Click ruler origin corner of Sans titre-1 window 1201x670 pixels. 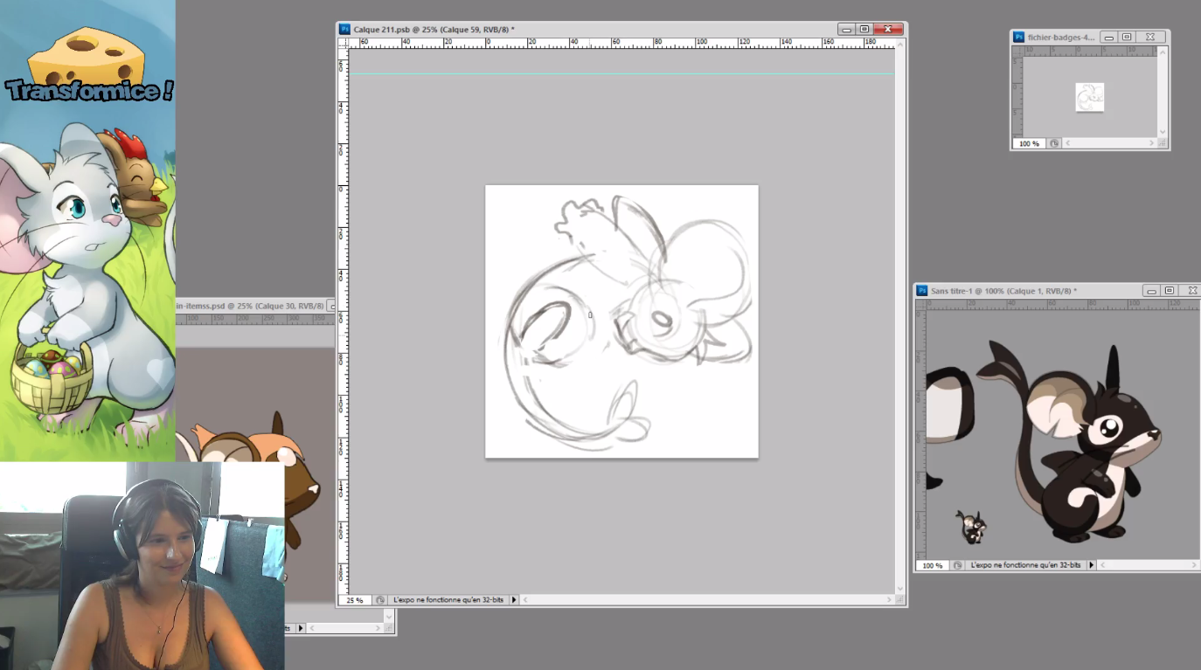coord(921,304)
